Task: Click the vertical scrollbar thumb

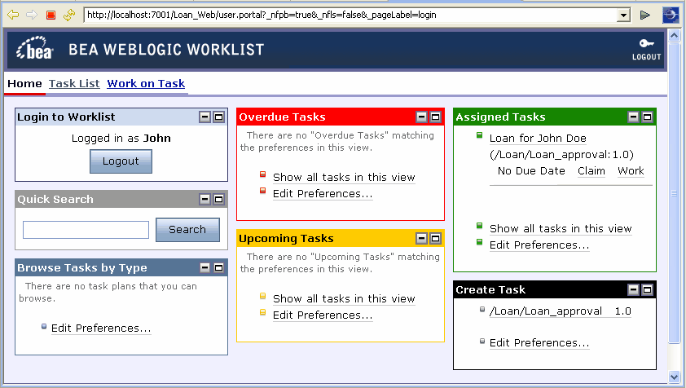Action: [675, 192]
